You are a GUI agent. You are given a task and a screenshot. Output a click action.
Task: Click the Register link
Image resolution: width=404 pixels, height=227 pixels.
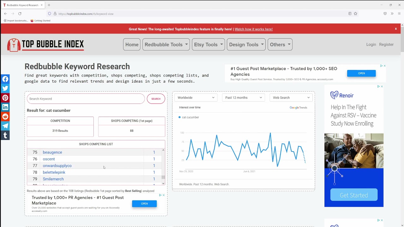[386, 44]
